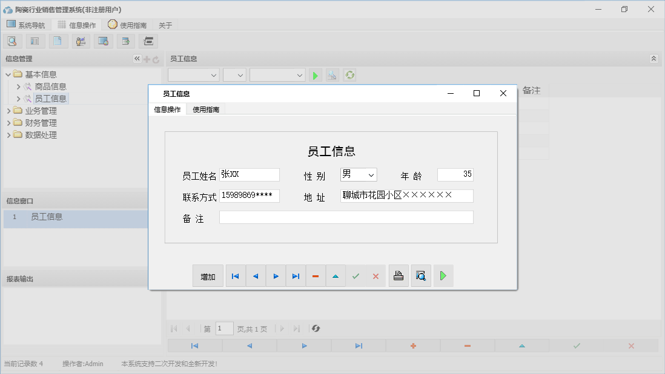The height and width of the screenshot is (374, 665).
Task: Click the information list toolbar icon
Action: (35, 41)
